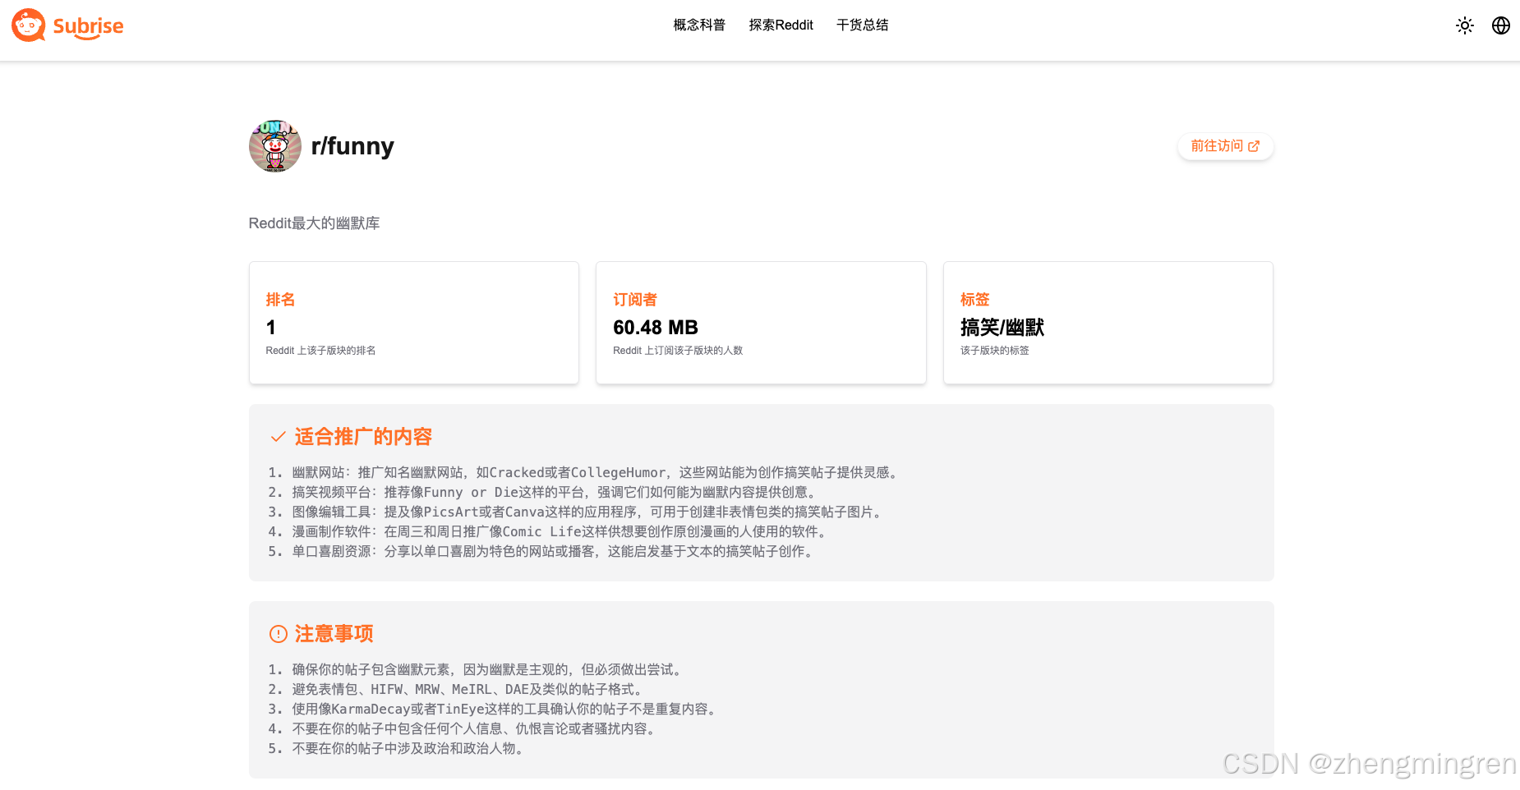Select the 标签 card
This screenshot has height=790, width=1520.
(1108, 323)
